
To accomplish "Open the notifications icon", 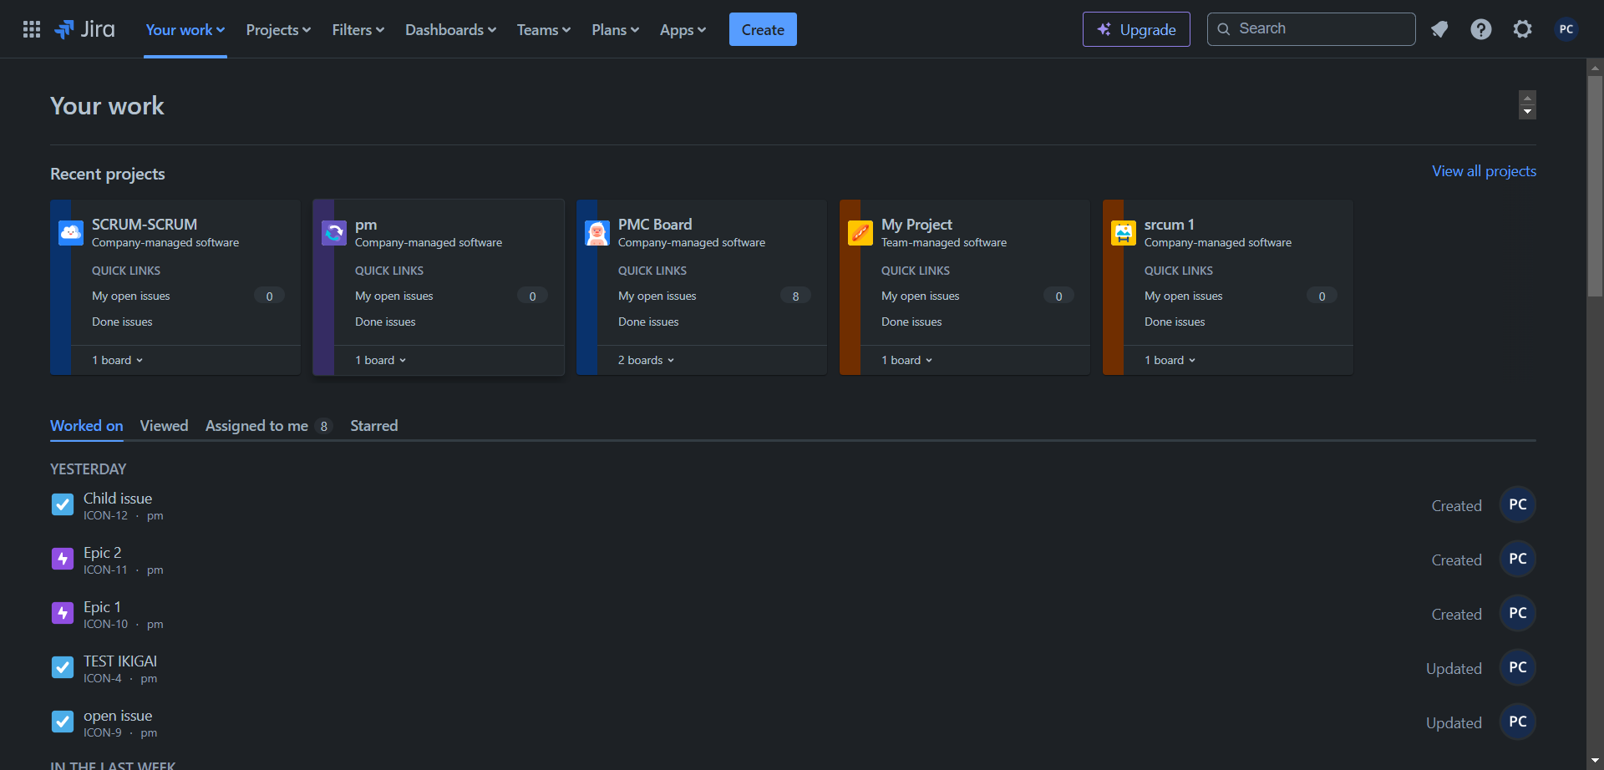I will 1439,29.
